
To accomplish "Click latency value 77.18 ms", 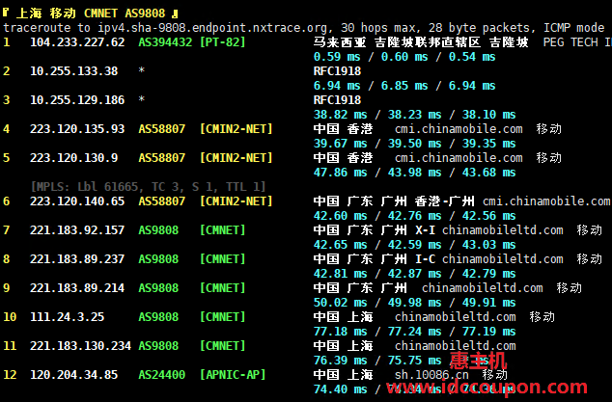I will [x=341, y=331].
